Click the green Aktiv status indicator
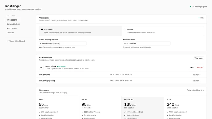 201,18
